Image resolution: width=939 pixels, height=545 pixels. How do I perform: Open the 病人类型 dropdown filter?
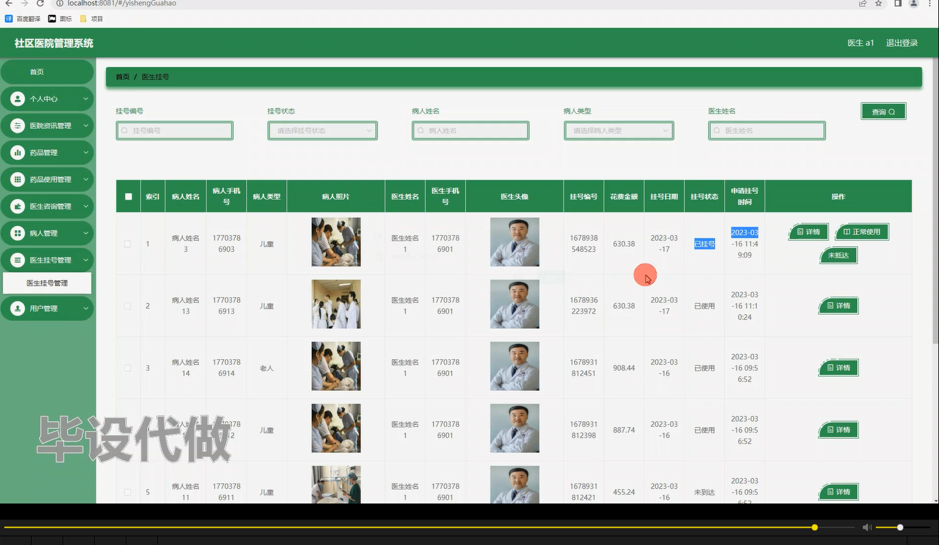point(619,131)
